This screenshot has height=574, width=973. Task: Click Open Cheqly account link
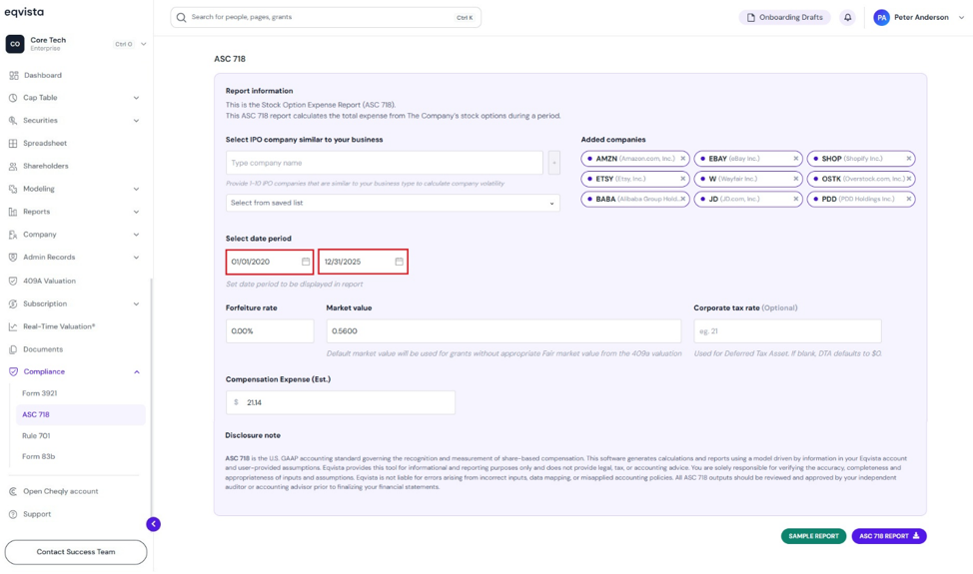(x=60, y=491)
